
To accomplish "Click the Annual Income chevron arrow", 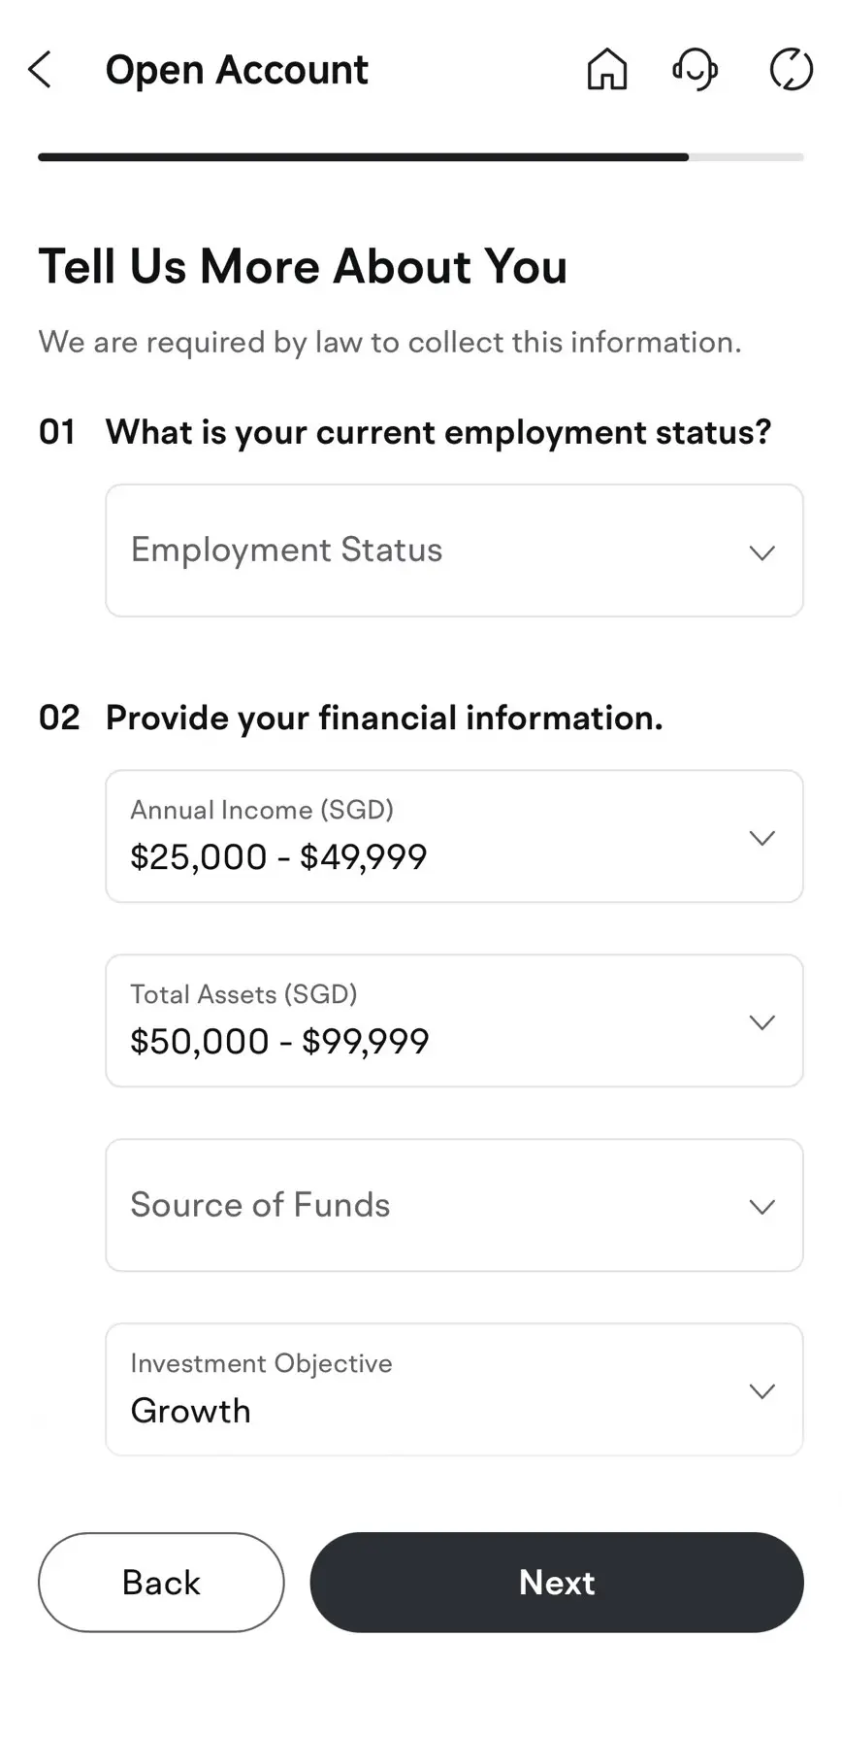I will 762,838.
